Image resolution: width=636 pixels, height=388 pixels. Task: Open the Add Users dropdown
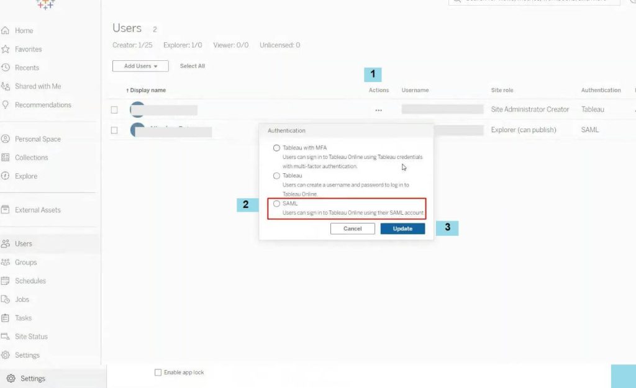click(140, 66)
